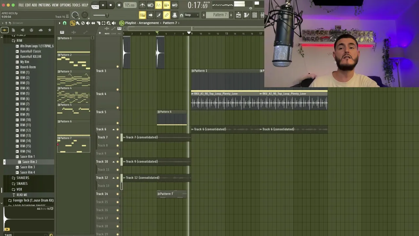Open the online globe tab in Browser
This screenshot has height=236, width=419.
click(31, 30)
